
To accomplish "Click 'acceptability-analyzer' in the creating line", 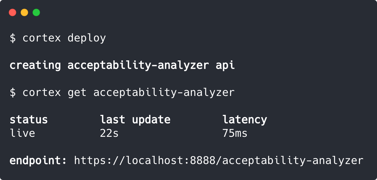I will pyautogui.click(x=138, y=65).
